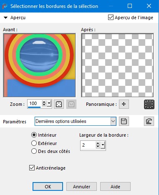Click the fit image to window zoom icon
Viewport: 159px width, 195px height.
click(x=59, y=104)
